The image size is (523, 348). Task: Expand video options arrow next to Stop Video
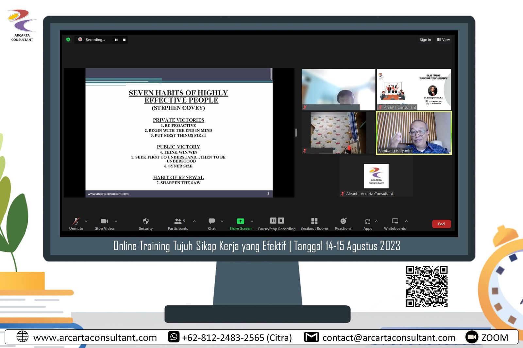(116, 221)
